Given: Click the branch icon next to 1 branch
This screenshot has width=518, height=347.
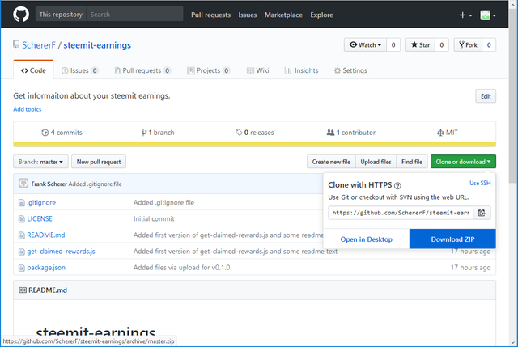Looking at the screenshot, I should pos(144,133).
